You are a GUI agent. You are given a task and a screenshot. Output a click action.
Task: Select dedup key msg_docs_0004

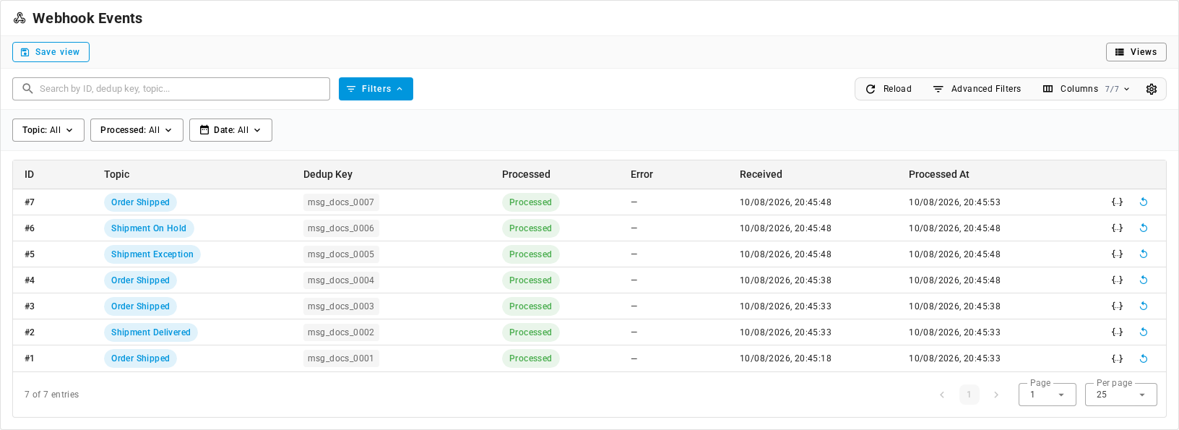point(341,280)
